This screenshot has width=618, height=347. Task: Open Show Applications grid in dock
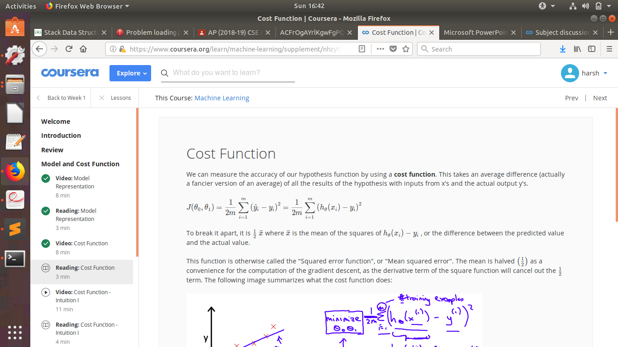(15, 332)
